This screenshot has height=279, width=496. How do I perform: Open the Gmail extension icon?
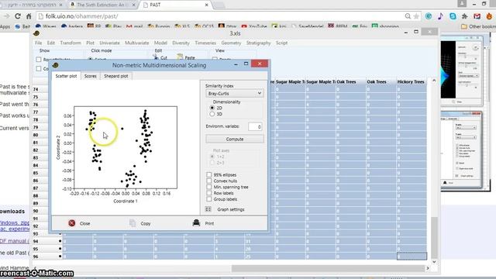point(477,16)
